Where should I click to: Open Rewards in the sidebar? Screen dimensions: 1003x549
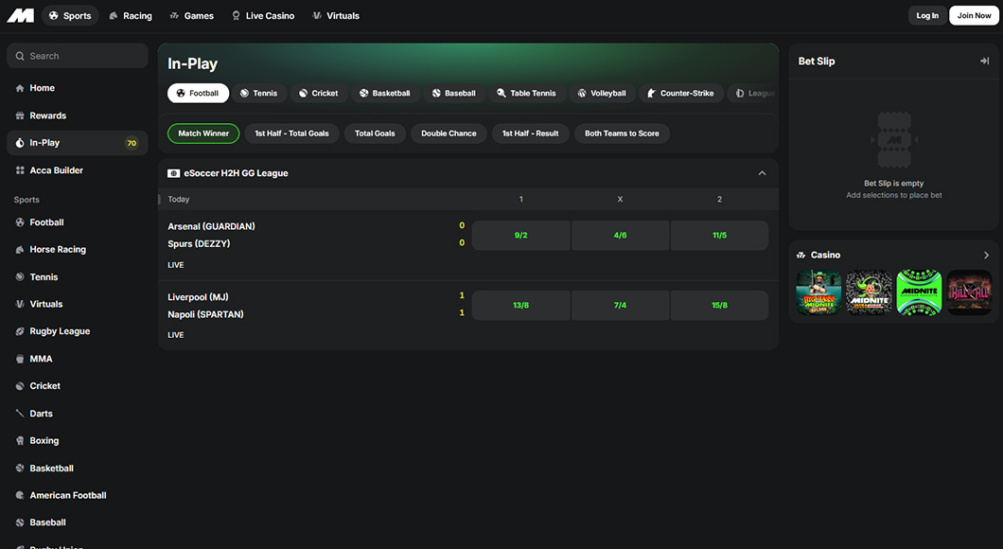78,115
